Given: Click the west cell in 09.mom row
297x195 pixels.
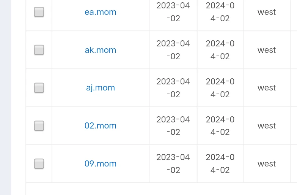Looking at the screenshot, I should coord(267,164).
